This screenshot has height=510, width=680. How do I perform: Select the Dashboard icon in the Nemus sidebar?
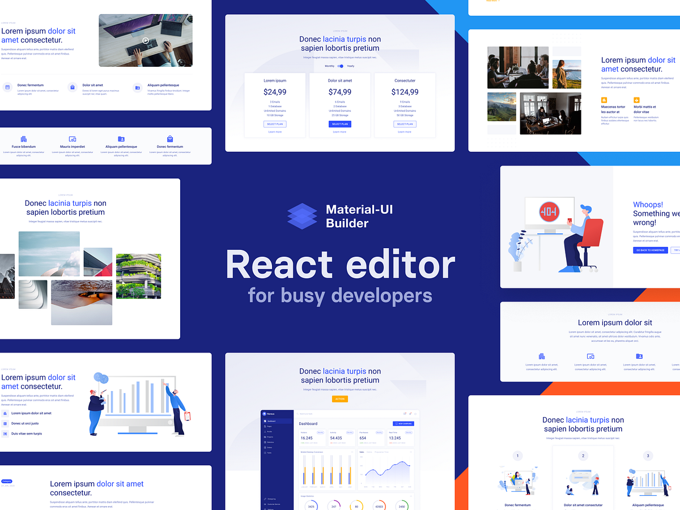coord(264,421)
